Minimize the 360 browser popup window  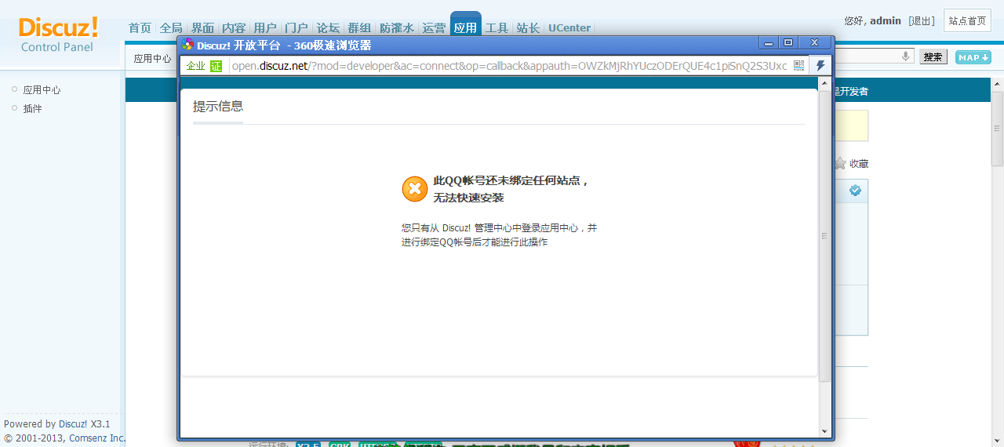[769, 42]
